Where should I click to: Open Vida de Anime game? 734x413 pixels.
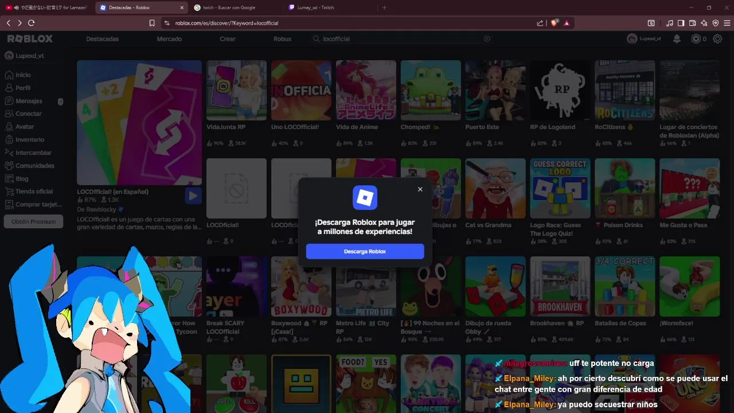point(366,90)
